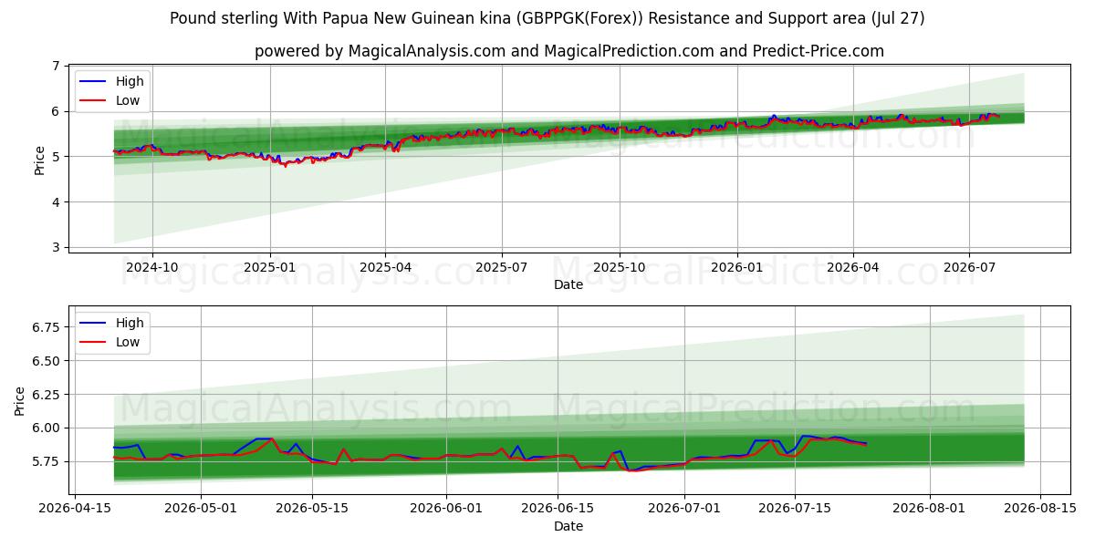The height and width of the screenshot is (547, 1095).
Task: Click the price tick 6.50 on bottom chart
Action: click(x=47, y=361)
